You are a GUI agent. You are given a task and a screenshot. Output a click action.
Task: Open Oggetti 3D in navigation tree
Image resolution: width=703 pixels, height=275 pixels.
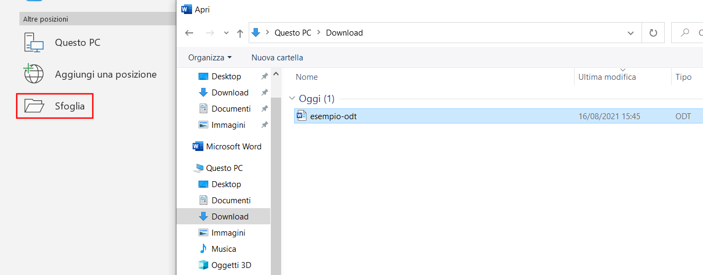[231, 265]
